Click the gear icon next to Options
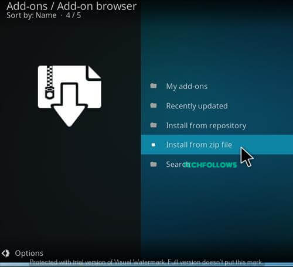This screenshot has width=293, height=267. tap(6, 254)
